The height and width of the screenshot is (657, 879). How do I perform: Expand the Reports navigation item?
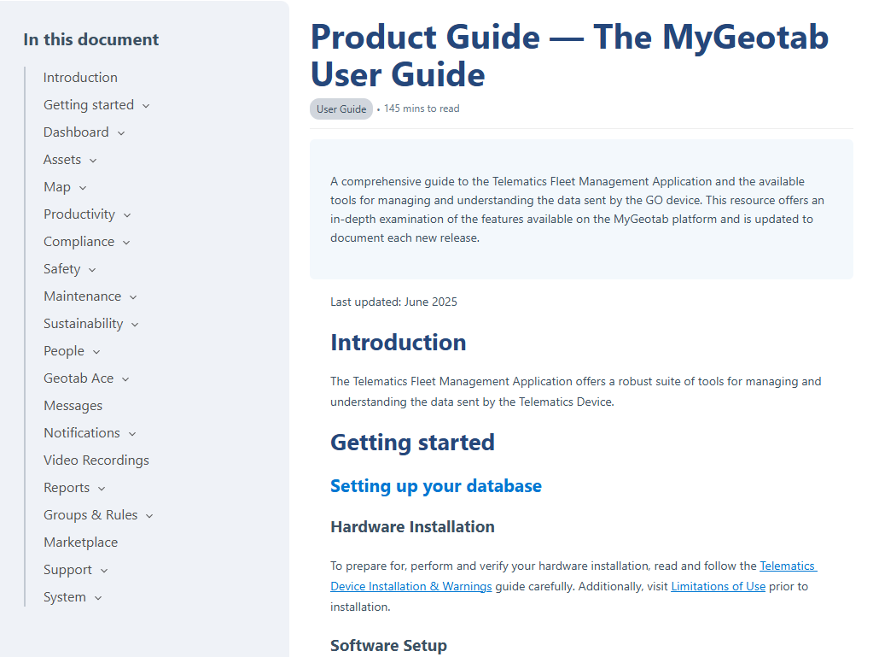pyautogui.click(x=101, y=487)
